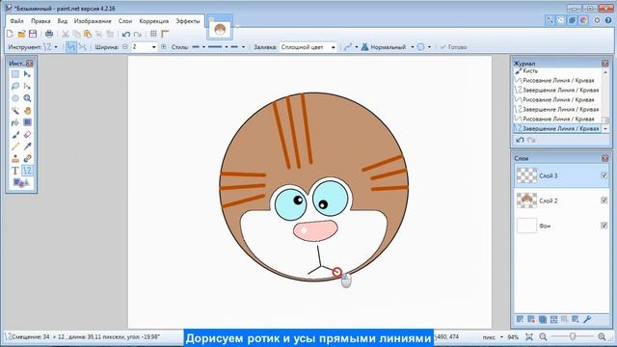Click the Save floppy disk icon
The height and width of the screenshot is (347, 617).
[33, 34]
